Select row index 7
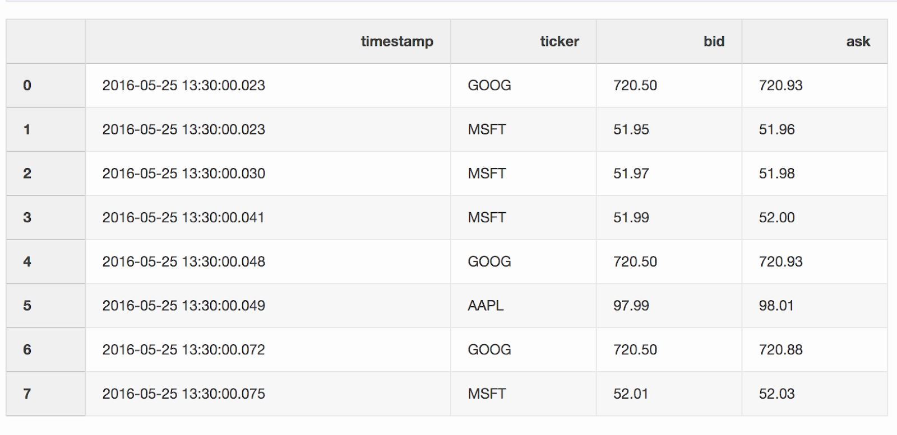Image resolution: width=897 pixels, height=435 pixels. pyautogui.click(x=27, y=394)
